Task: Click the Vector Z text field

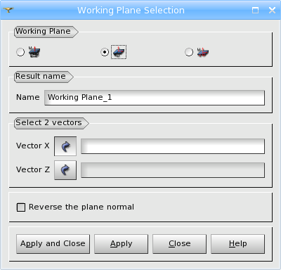Action: click(x=173, y=170)
